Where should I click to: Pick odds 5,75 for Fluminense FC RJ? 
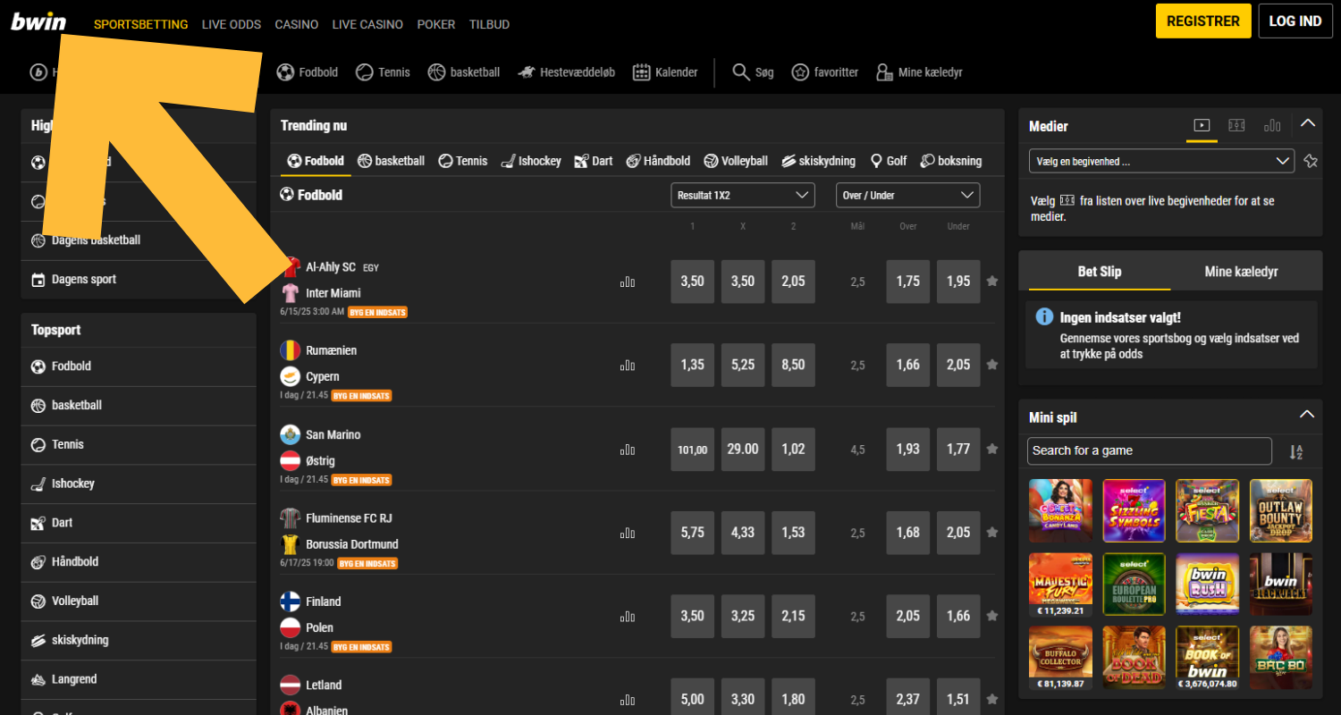[693, 533]
